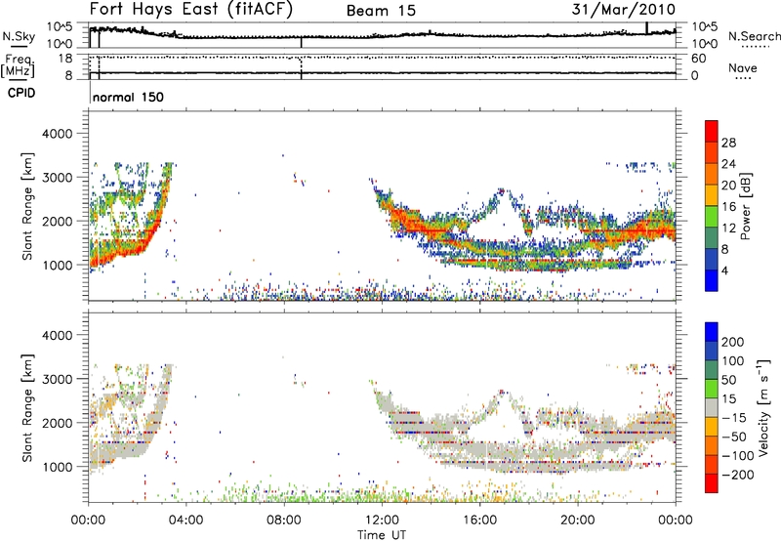Click '100' on the velocity colorbar
Viewport: 781px width, 541px height.
click(733, 361)
